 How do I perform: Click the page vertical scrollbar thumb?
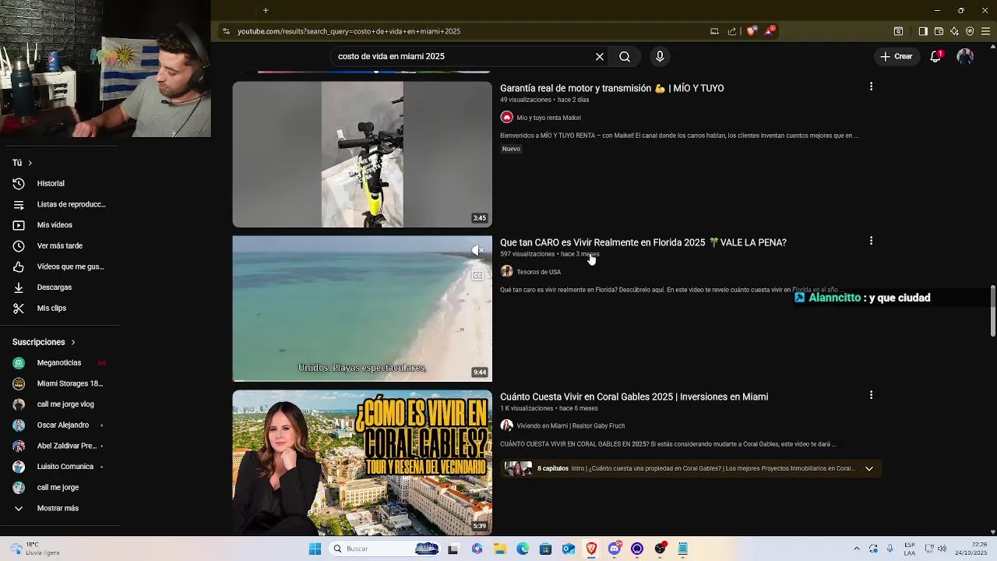pos(992,311)
